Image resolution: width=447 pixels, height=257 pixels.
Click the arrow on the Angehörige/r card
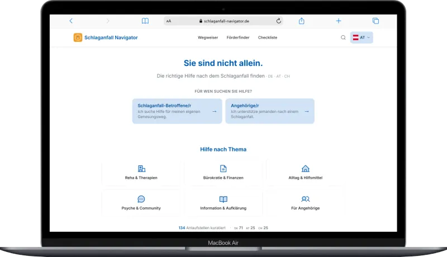point(307,111)
